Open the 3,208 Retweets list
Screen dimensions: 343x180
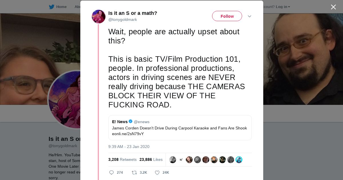click(122, 160)
